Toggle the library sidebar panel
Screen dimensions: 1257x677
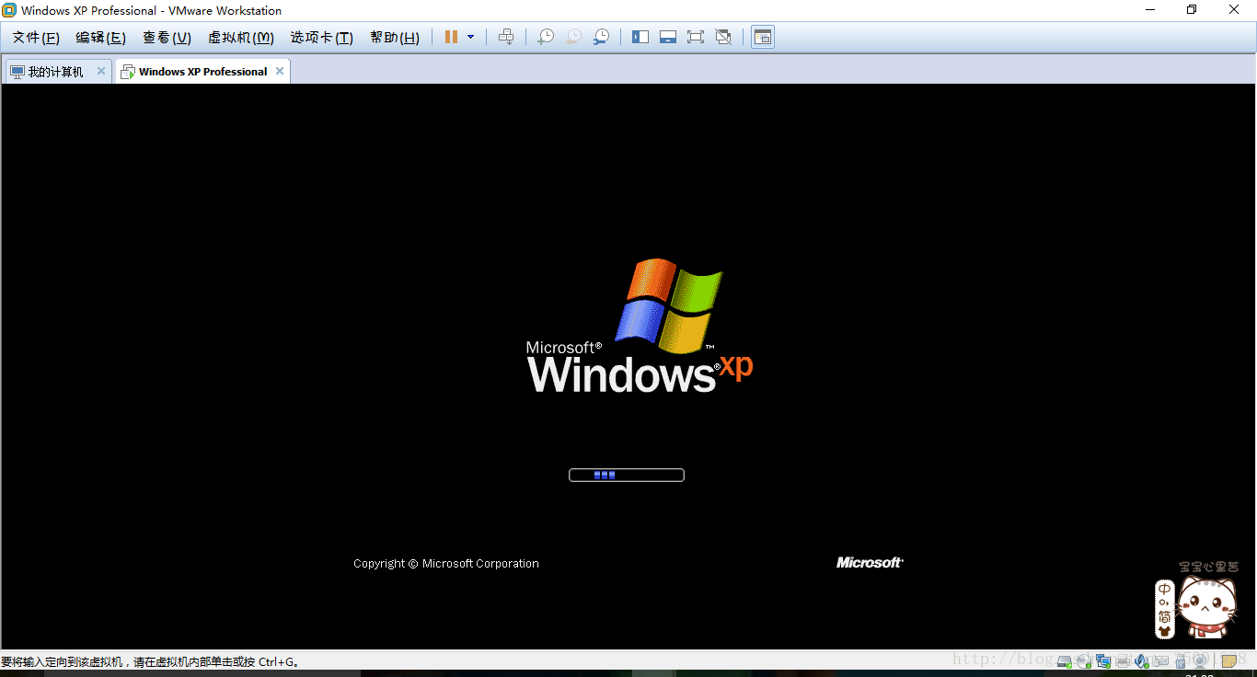(x=640, y=37)
